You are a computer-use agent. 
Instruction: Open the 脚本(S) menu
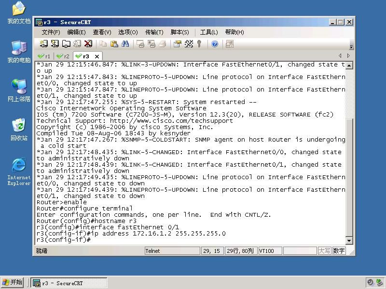(179, 32)
